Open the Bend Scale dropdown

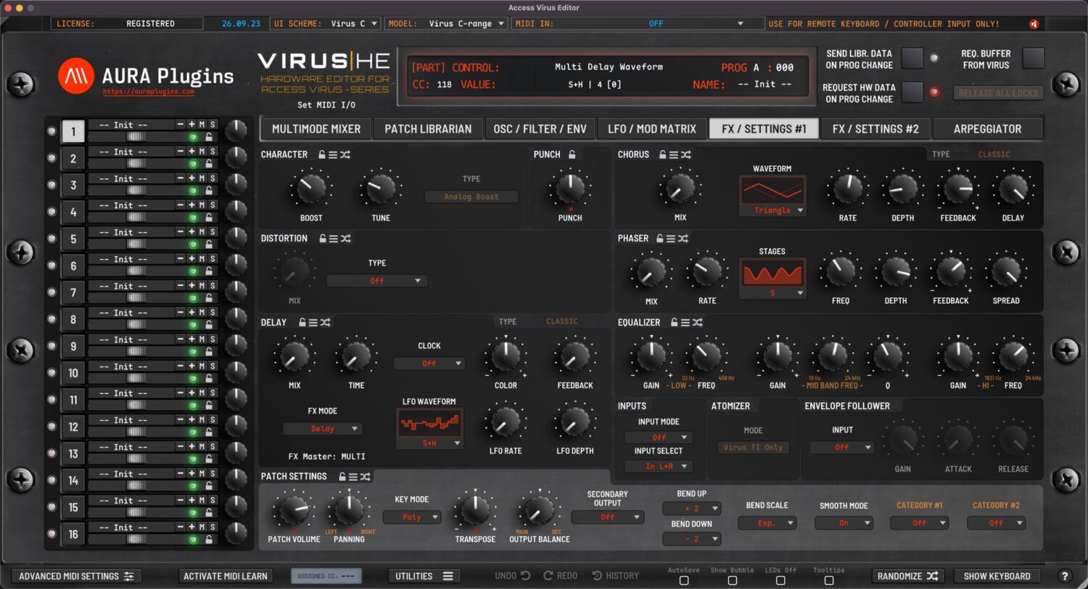point(767,523)
